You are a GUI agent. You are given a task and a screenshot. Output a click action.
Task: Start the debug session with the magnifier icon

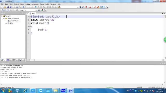(86, 7)
